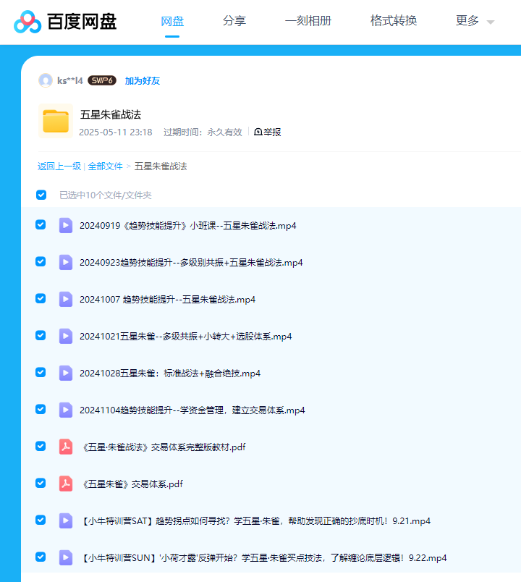Click the PDF icon for 《五星朱雀》交易体系.pdf

[66, 484]
